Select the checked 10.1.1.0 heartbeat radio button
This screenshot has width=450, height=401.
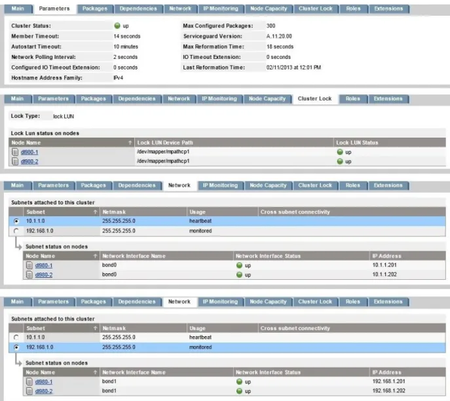coord(16,221)
